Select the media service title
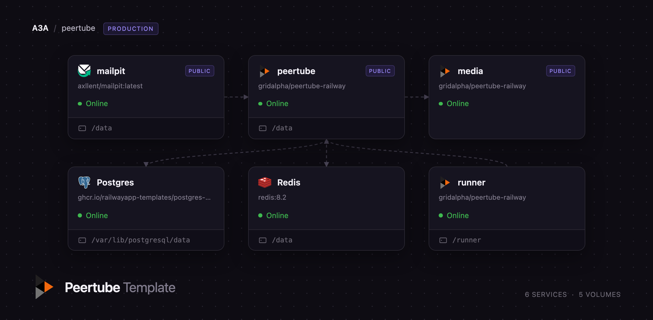Image resolution: width=653 pixels, height=320 pixels. [470, 71]
